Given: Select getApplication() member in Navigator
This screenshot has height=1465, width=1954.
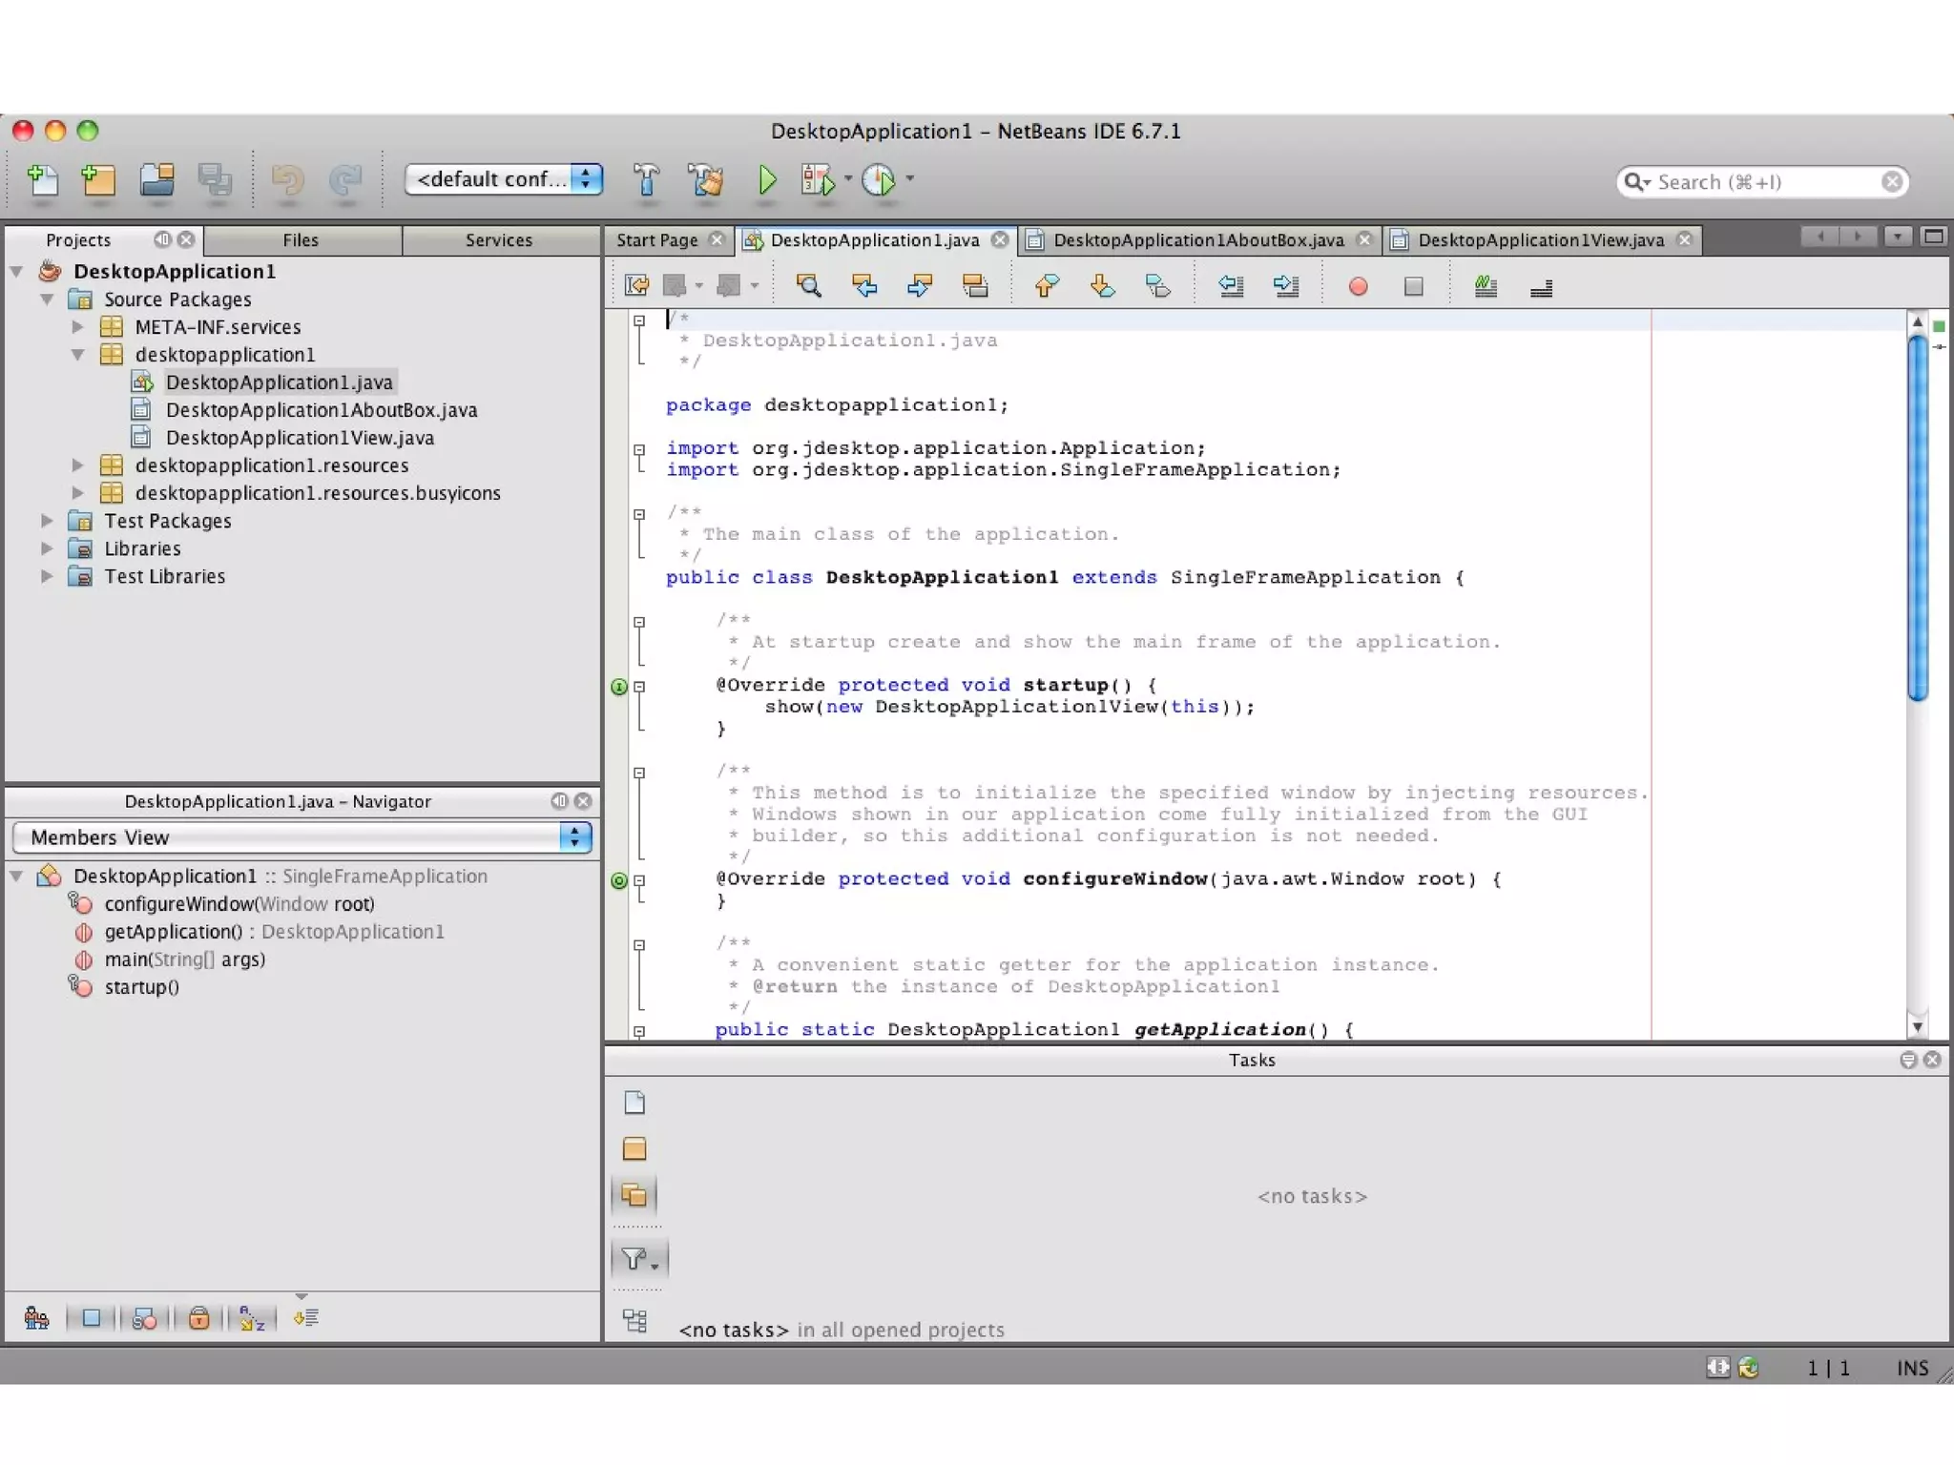Looking at the screenshot, I should (274, 932).
